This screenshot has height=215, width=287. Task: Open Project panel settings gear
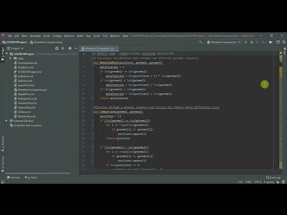coord(70,48)
